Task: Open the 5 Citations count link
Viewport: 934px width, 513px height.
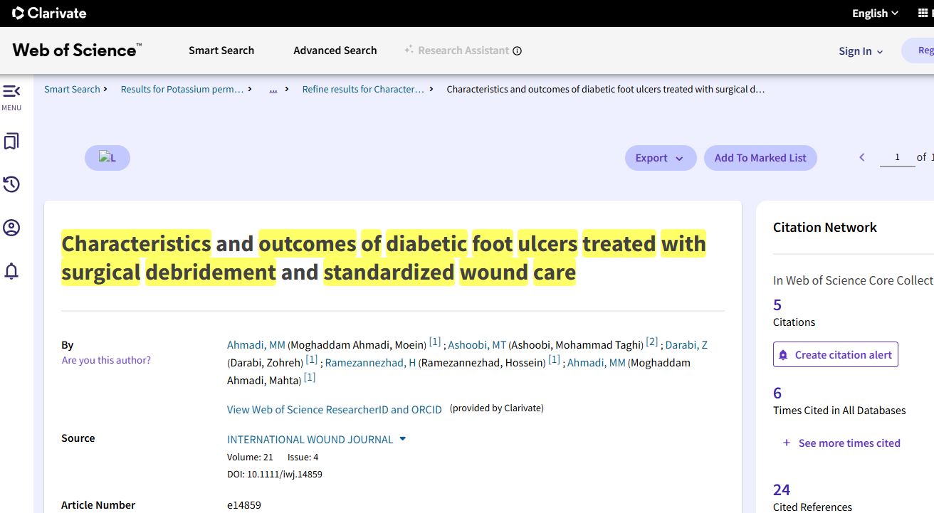Action: pos(777,305)
